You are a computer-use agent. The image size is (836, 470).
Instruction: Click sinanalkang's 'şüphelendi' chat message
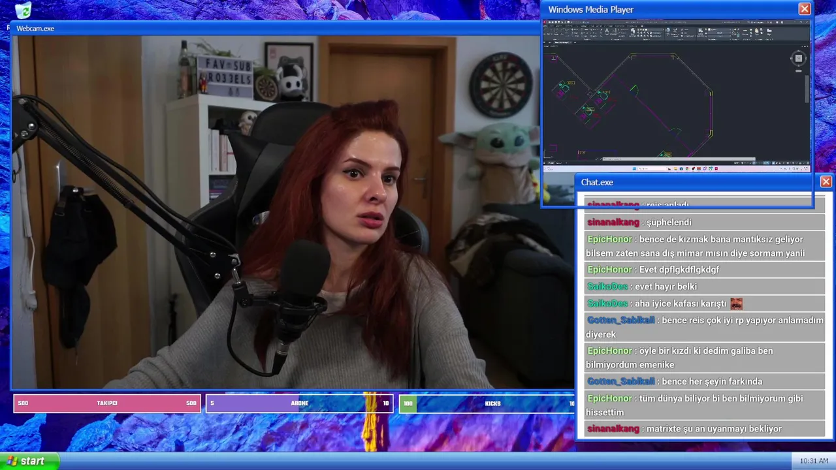704,223
